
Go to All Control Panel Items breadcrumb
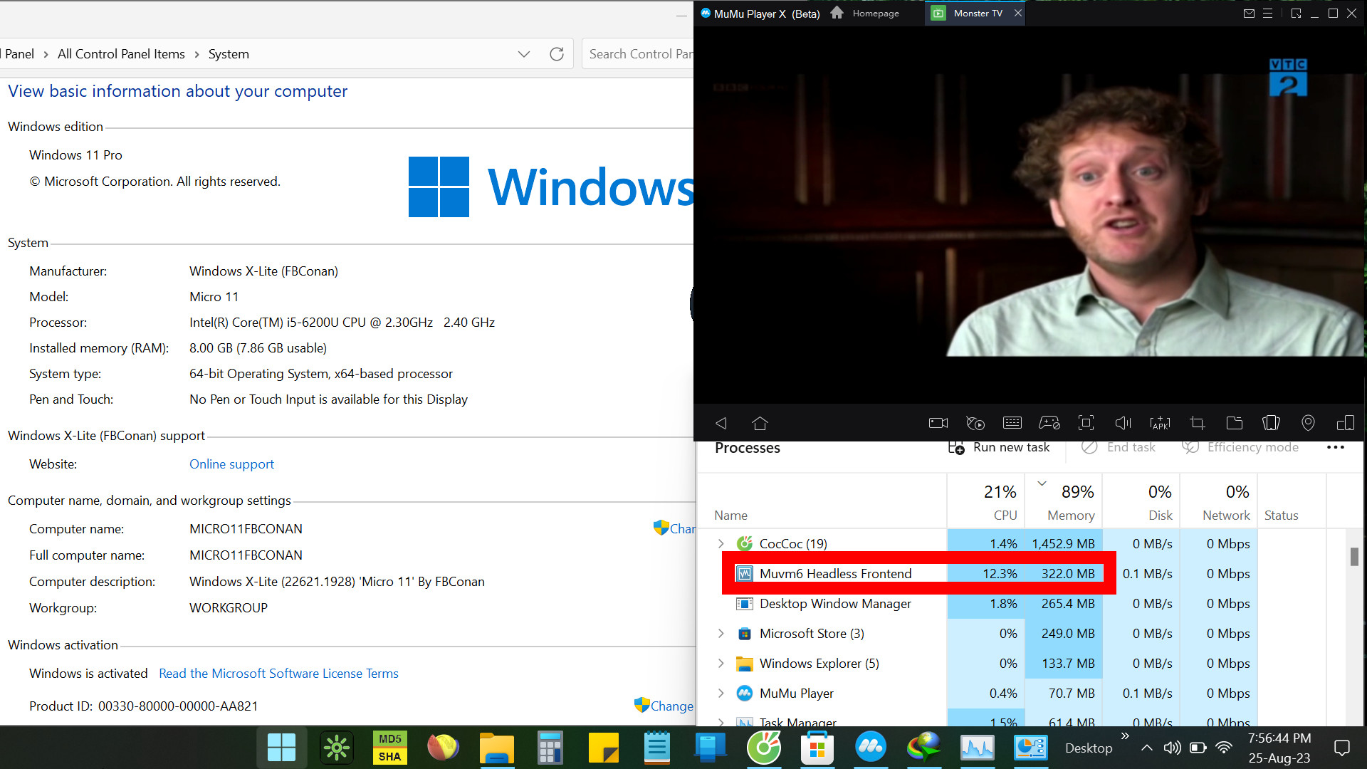(x=121, y=54)
